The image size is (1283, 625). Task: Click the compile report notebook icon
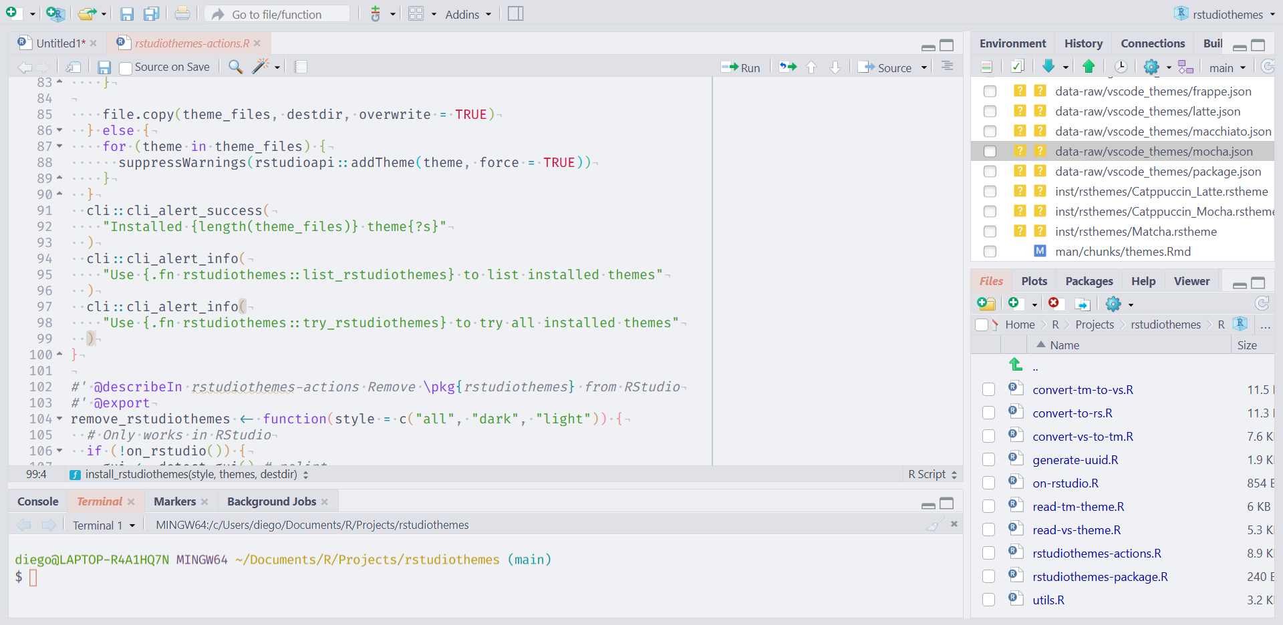301,67
